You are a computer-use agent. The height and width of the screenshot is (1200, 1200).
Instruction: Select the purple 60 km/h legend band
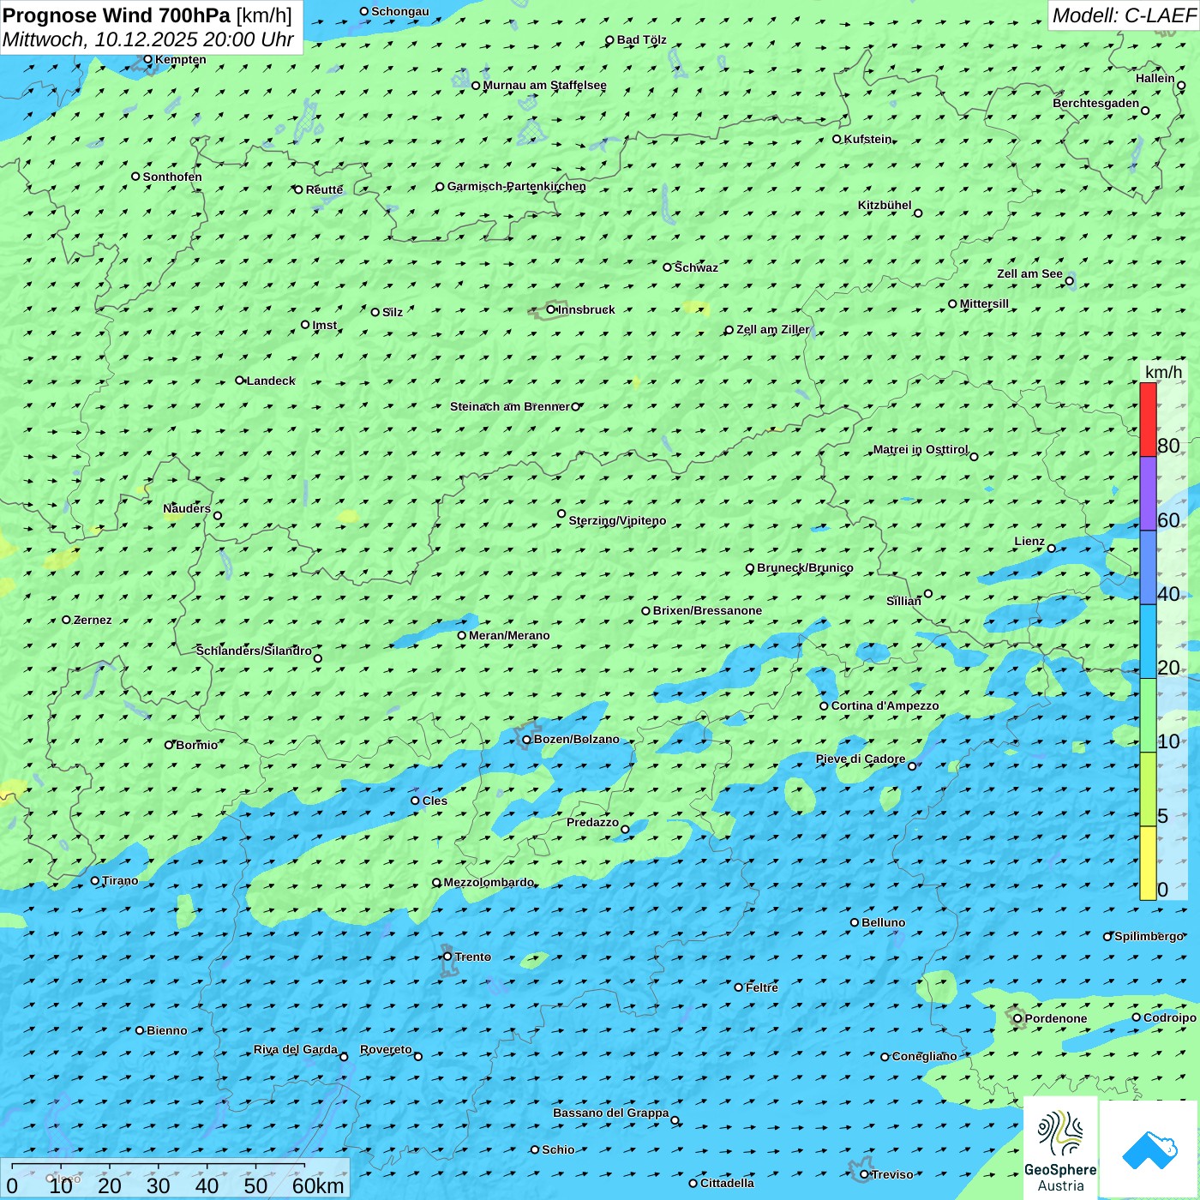(x=1148, y=494)
